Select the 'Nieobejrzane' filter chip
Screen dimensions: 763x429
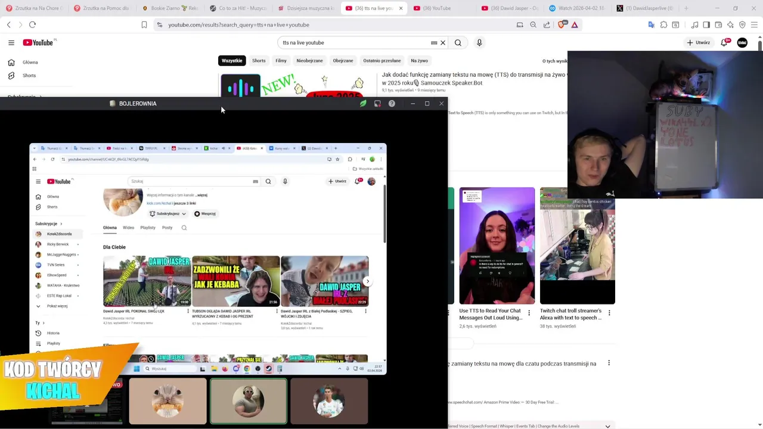[x=309, y=60]
